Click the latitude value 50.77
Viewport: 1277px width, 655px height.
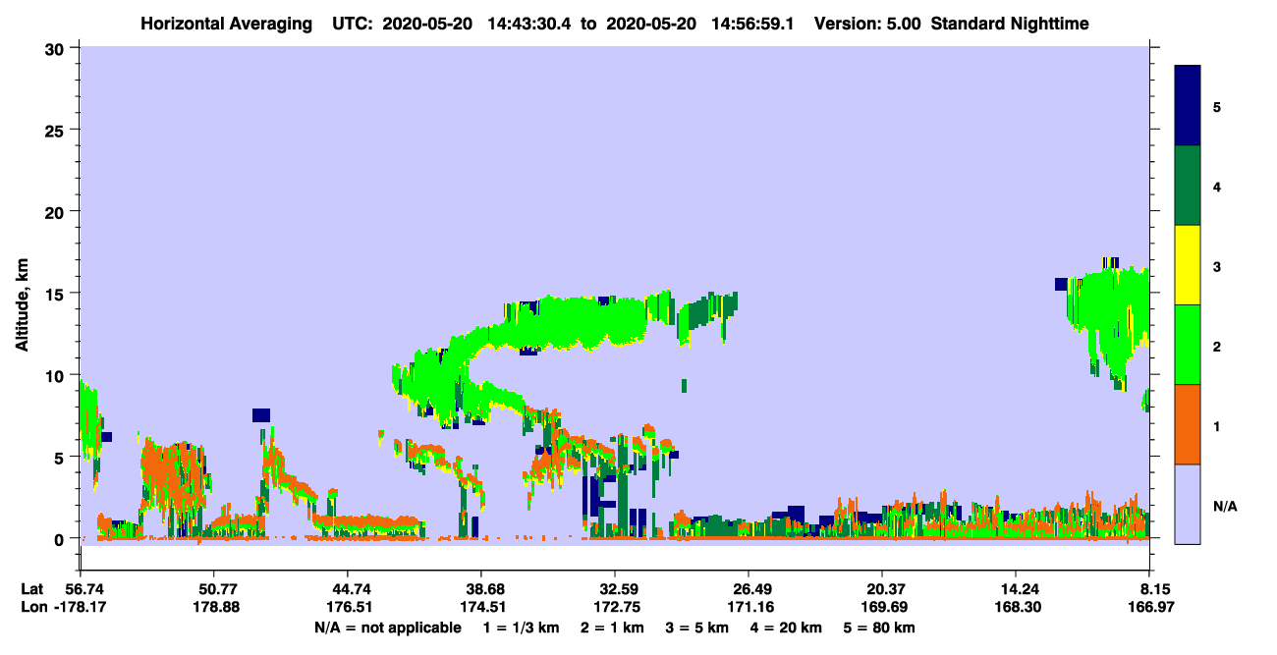click(213, 589)
